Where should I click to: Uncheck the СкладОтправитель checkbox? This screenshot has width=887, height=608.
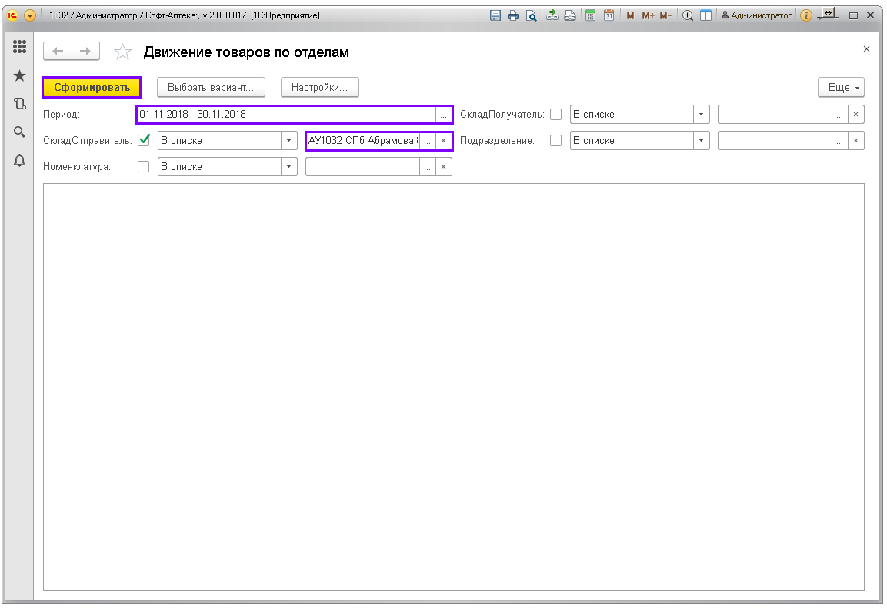pyautogui.click(x=143, y=140)
